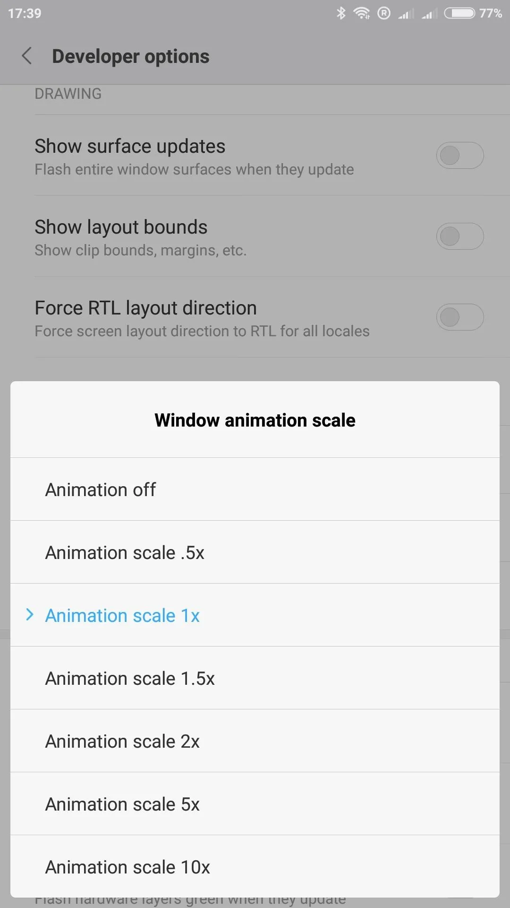This screenshot has height=908, width=510.
Task: Select Animation scale 5x
Action: coord(255,803)
